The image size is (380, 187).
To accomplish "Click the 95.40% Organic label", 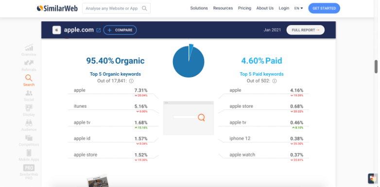I will click(115, 61).
